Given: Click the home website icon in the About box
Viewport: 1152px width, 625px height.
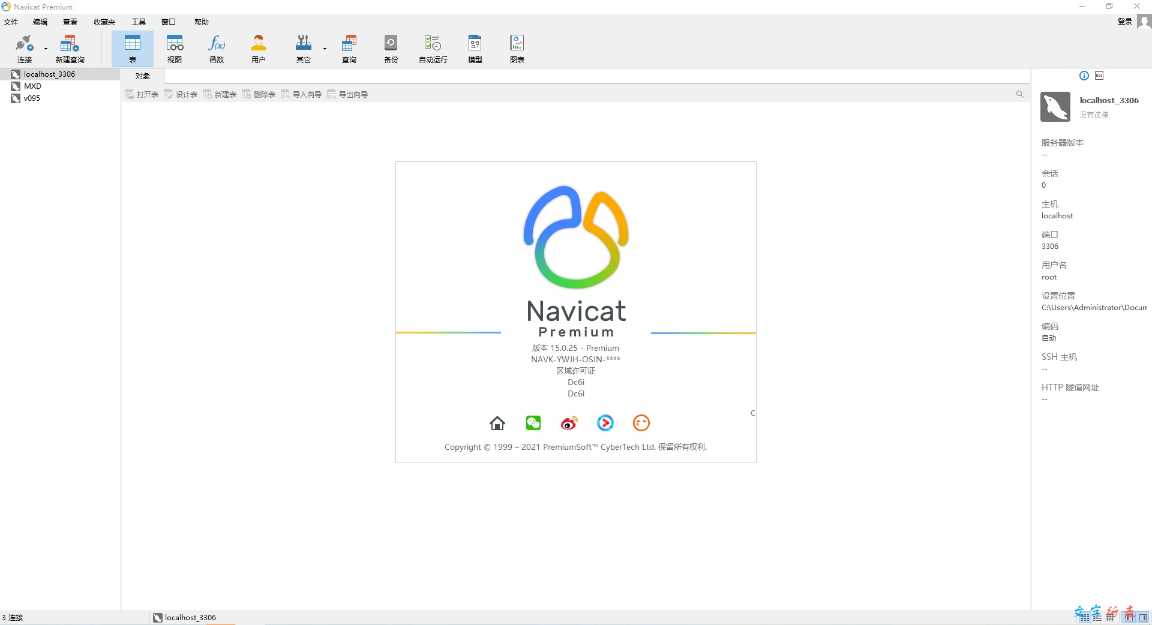Looking at the screenshot, I should click(497, 423).
